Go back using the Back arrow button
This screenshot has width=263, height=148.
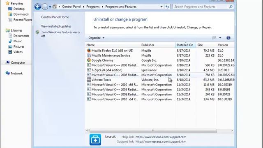(x=37, y=7)
